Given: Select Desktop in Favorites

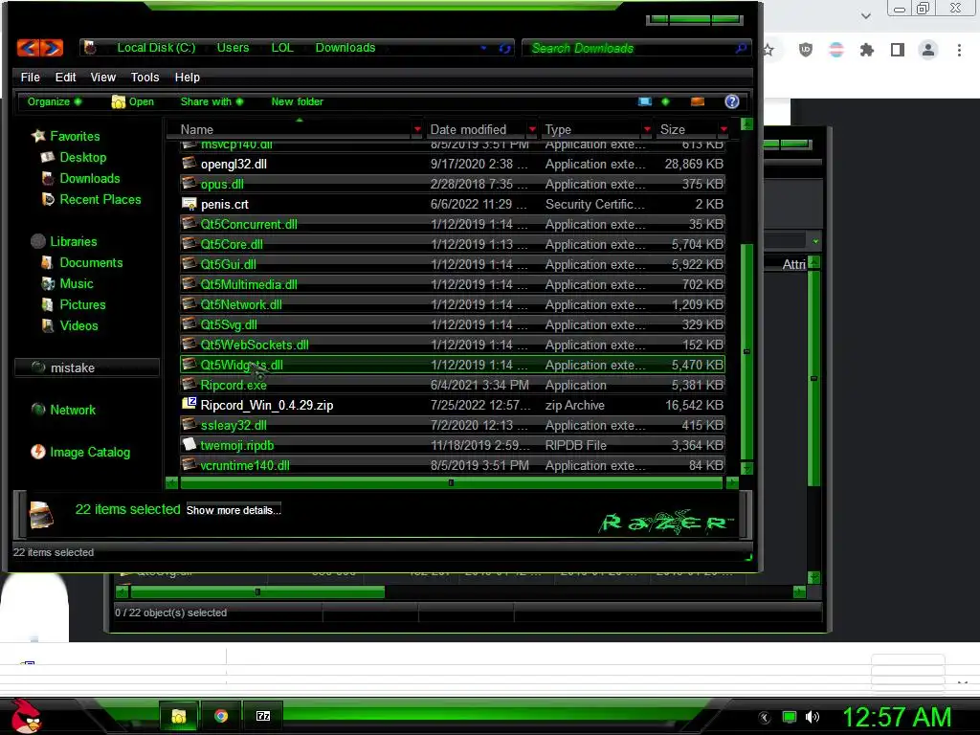Looking at the screenshot, I should (x=83, y=157).
